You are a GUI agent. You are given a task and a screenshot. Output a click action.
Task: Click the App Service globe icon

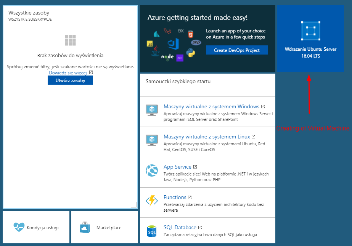click(152, 170)
